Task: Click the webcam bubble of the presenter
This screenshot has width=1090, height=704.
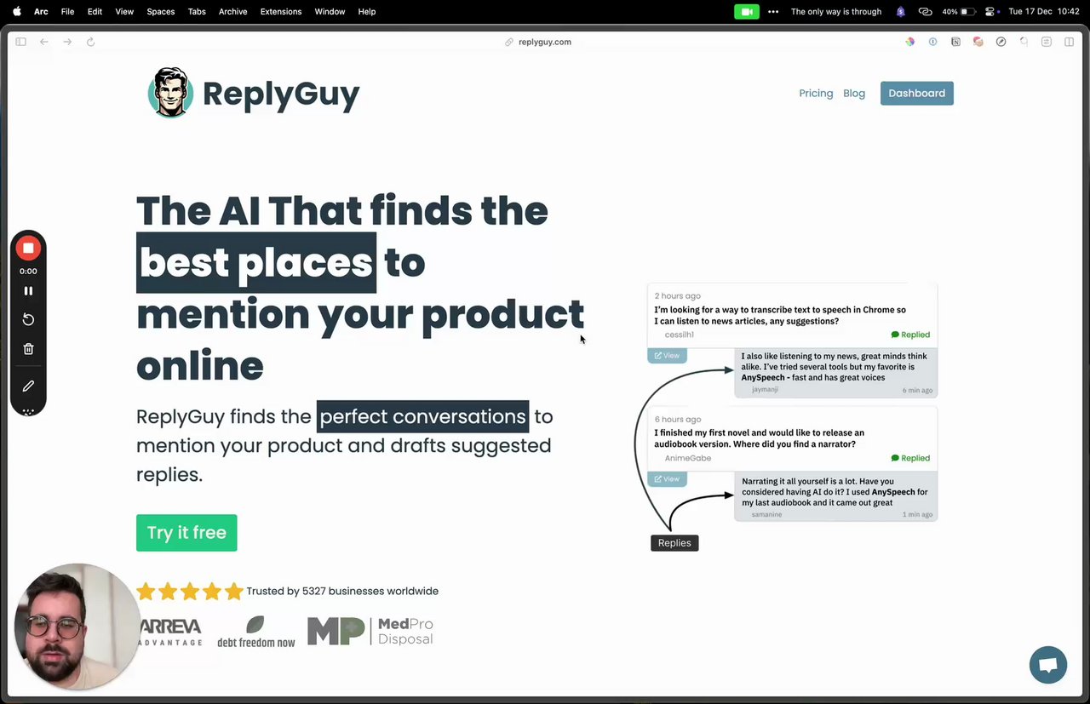Action: [77, 627]
